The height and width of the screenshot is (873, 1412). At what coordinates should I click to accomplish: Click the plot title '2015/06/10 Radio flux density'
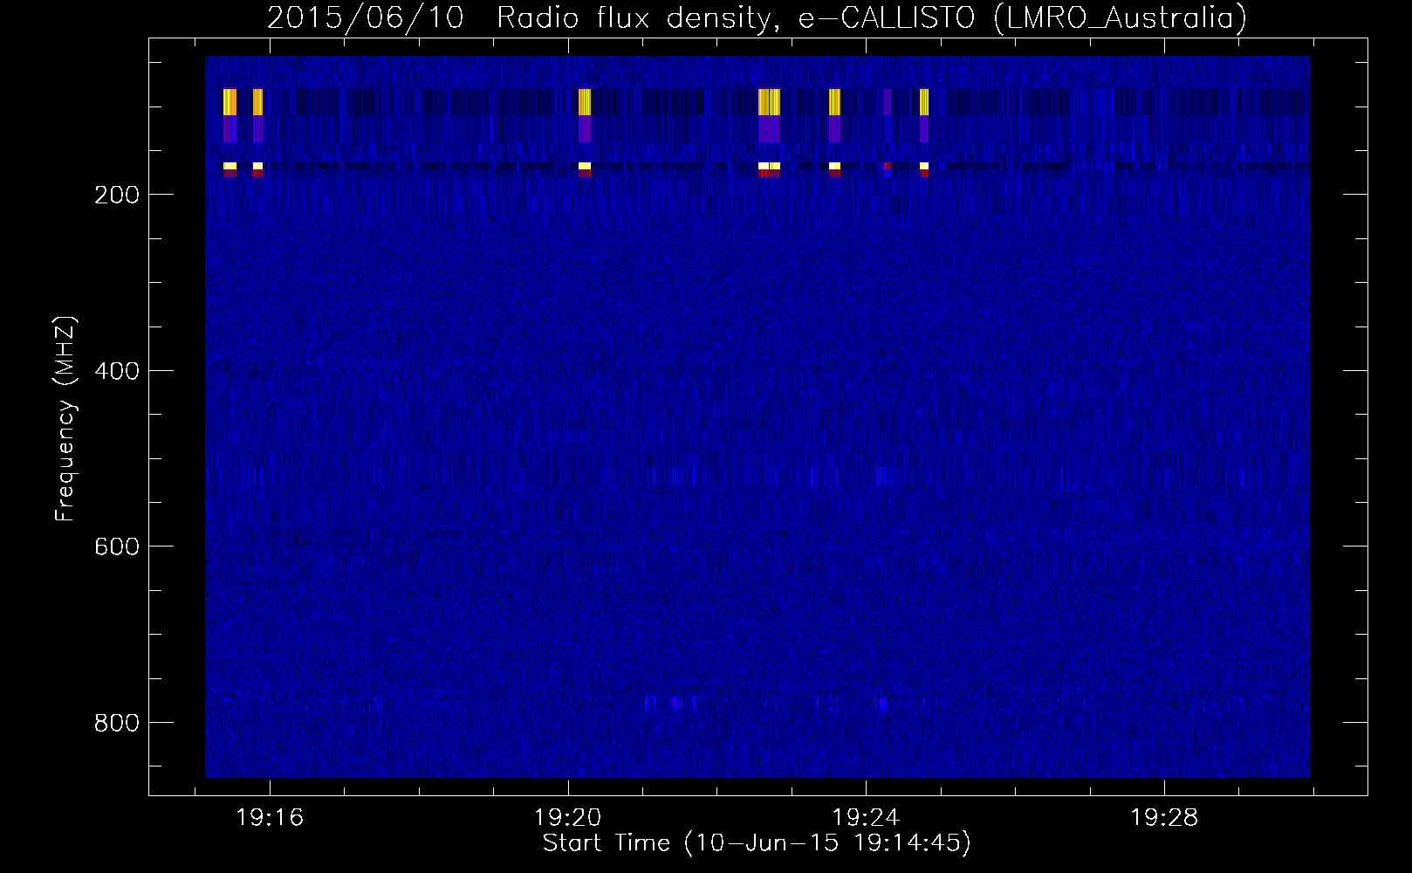pyautogui.click(x=524, y=18)
